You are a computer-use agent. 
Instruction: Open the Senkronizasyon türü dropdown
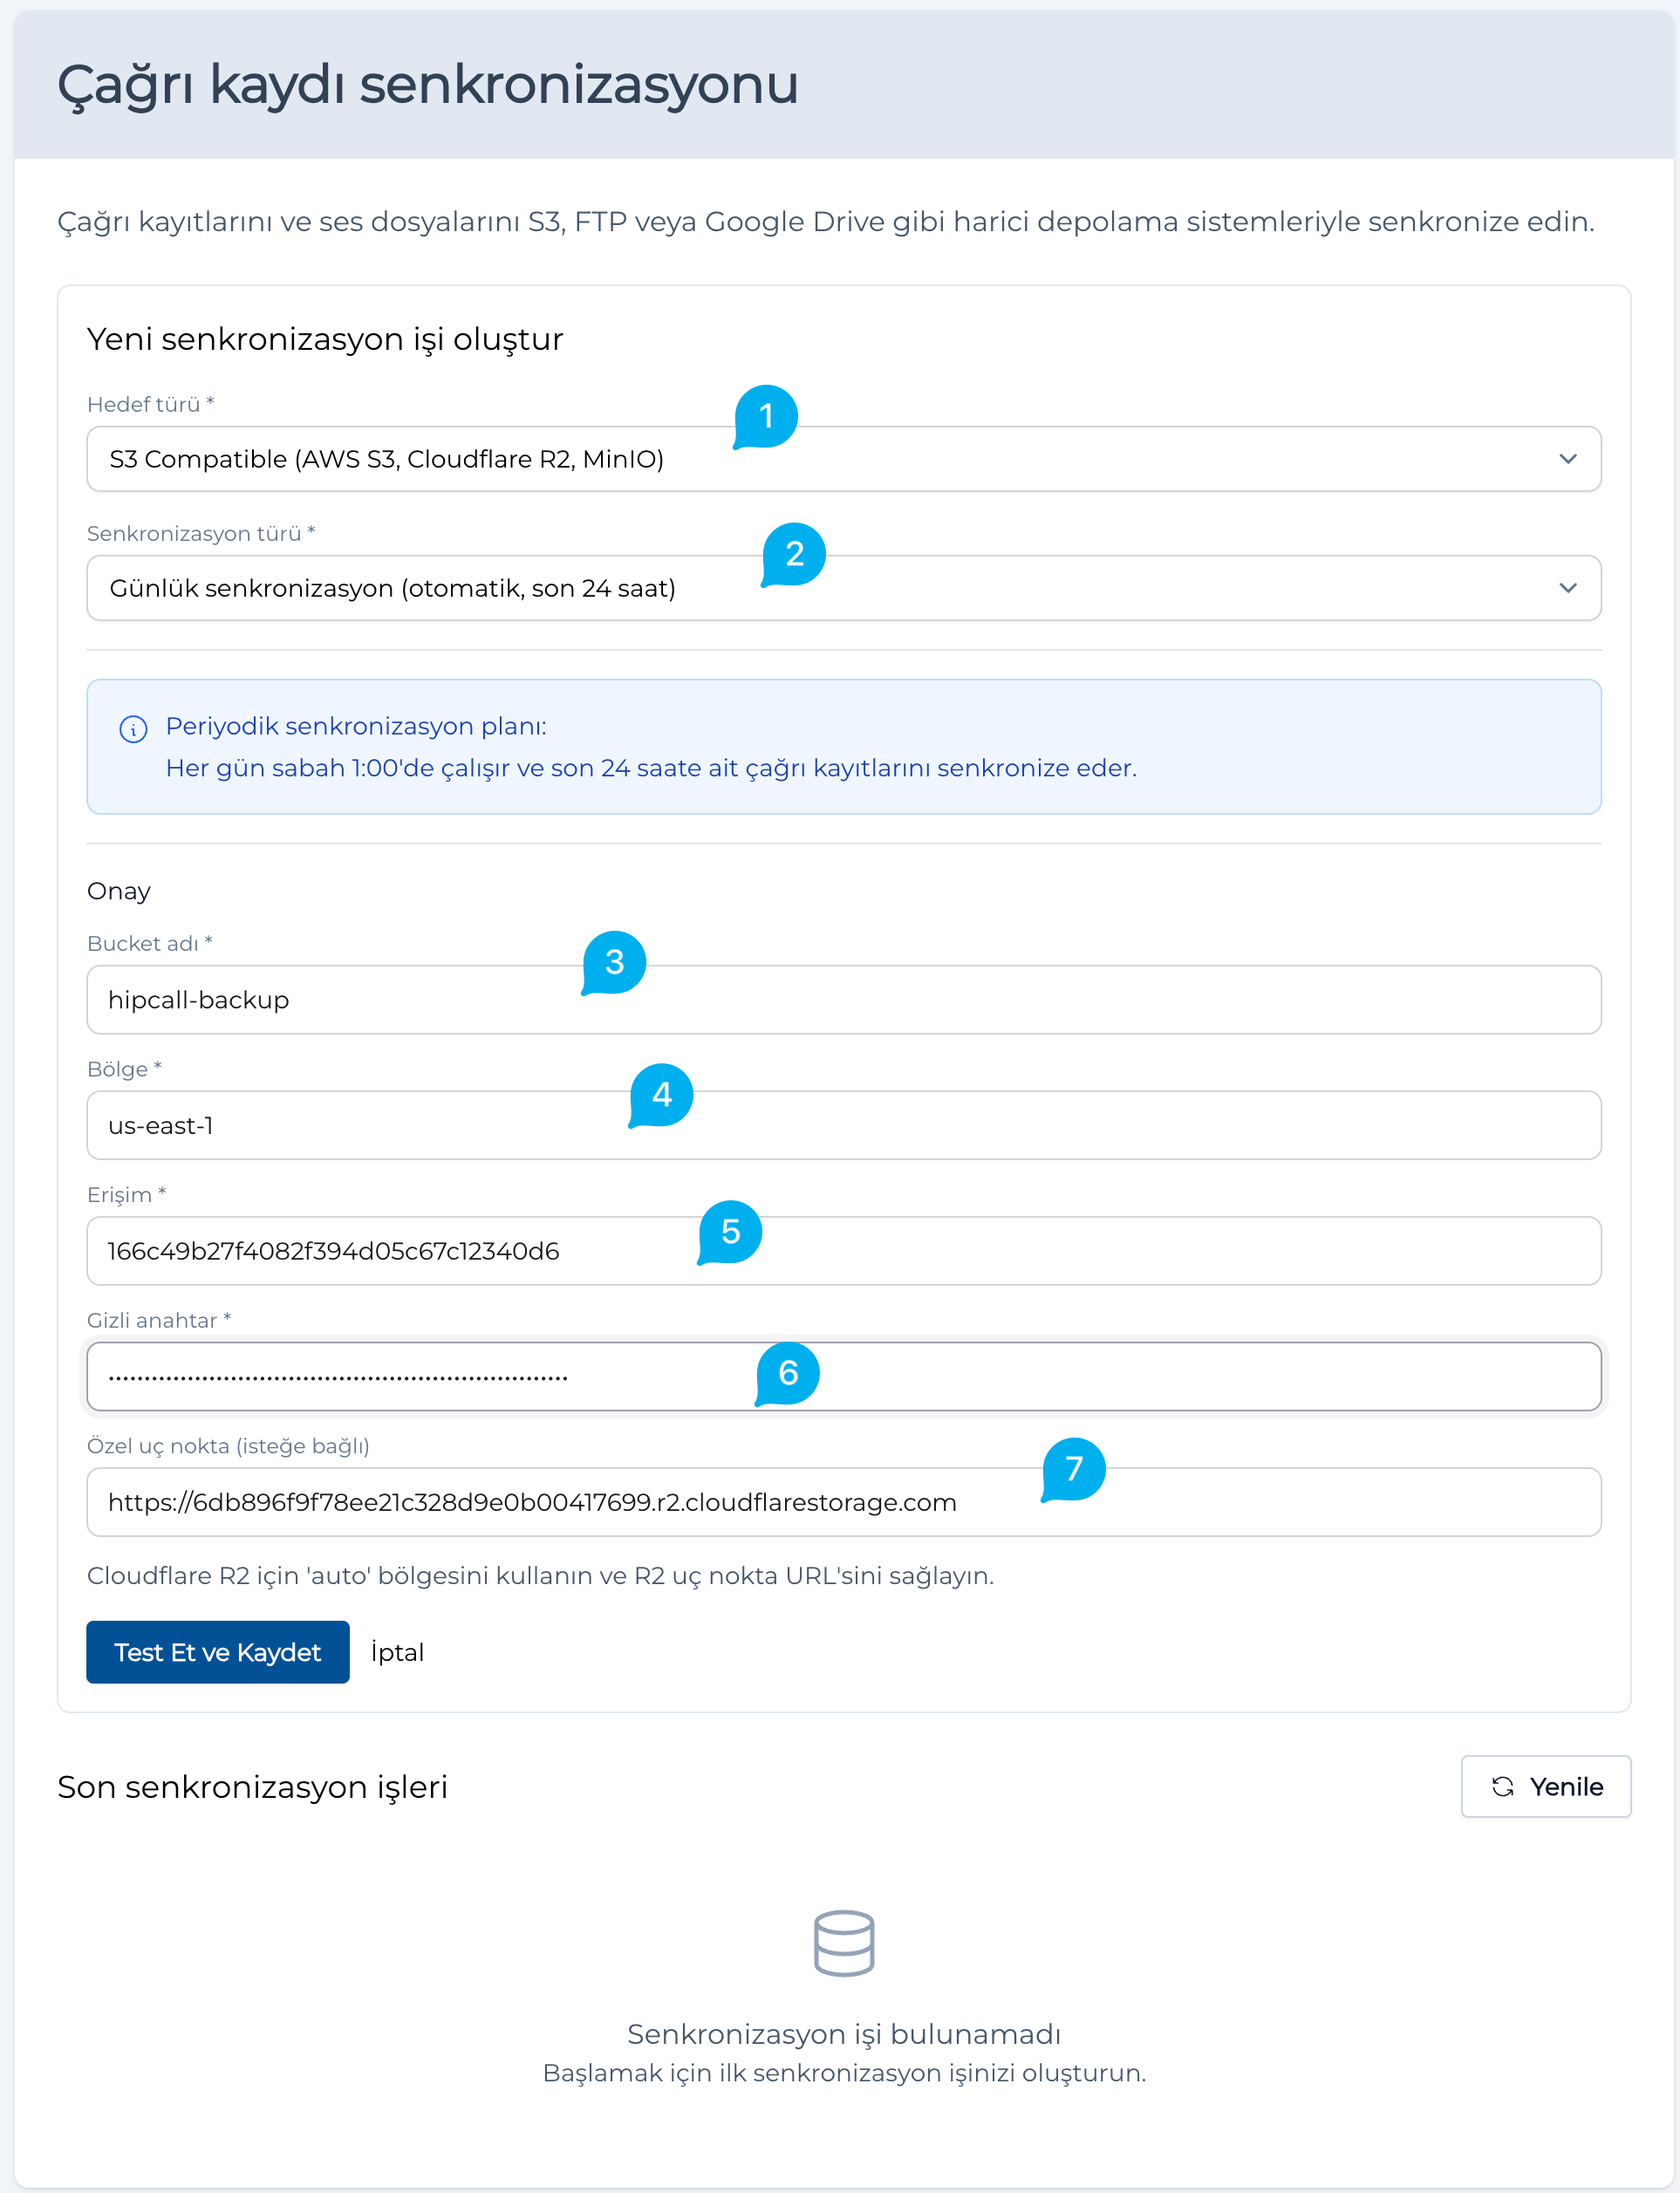844,588
